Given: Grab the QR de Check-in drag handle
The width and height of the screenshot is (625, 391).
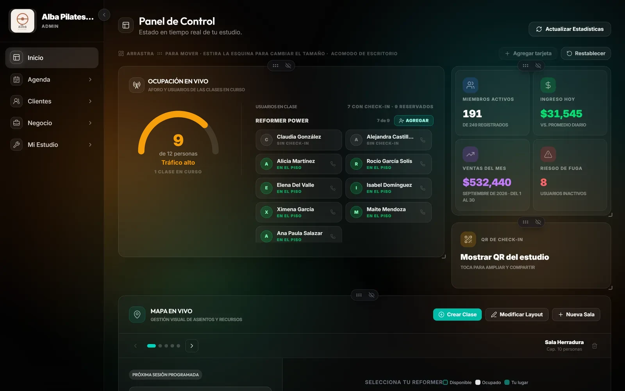Looking at the screenshot, I should pyautogui.click(x=525, y=222).
